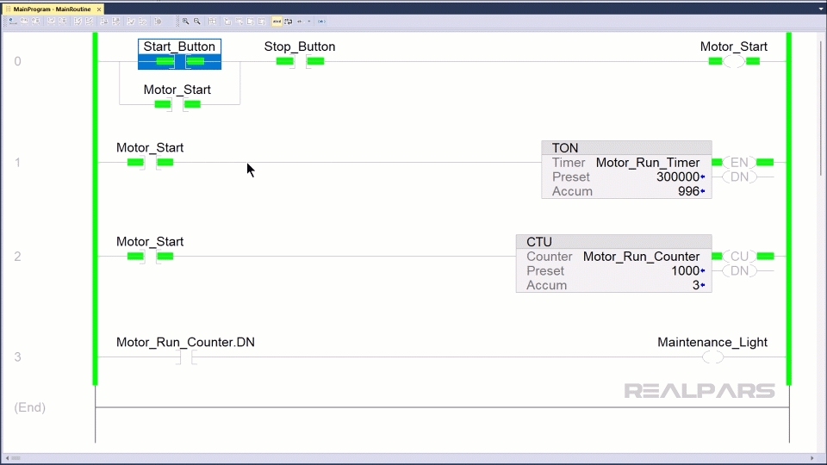The image size is (827, 465).
Task: Select the MainProgram - MainRoutine tab
Action: [52, 9]
